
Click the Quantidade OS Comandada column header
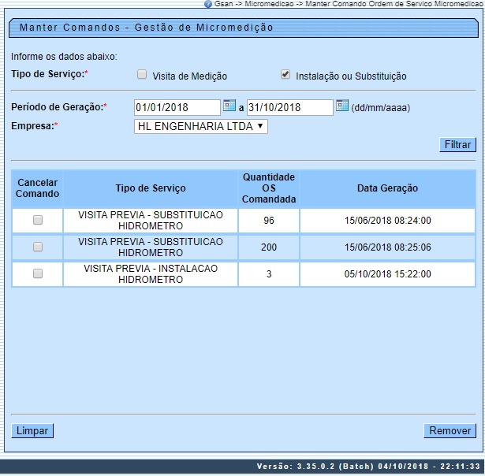tap(269, 188)
